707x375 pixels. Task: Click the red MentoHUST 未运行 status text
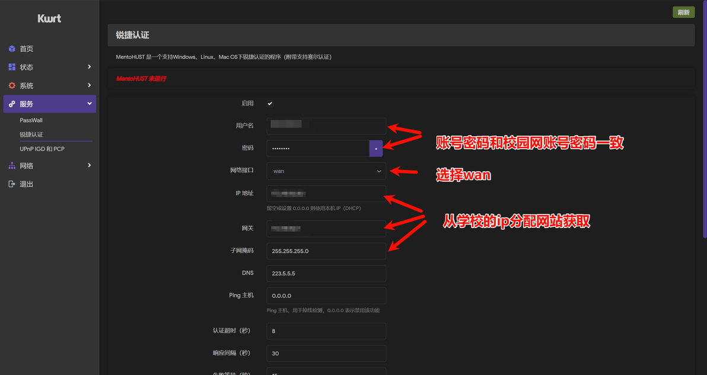[141, 79]
